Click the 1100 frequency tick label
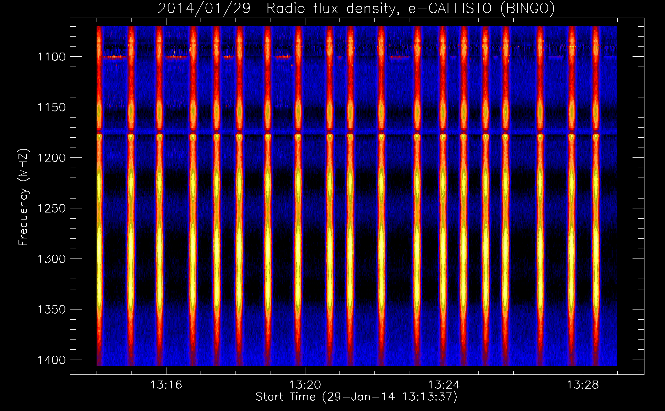Viewport: 665px width, 411px height. 52,57
